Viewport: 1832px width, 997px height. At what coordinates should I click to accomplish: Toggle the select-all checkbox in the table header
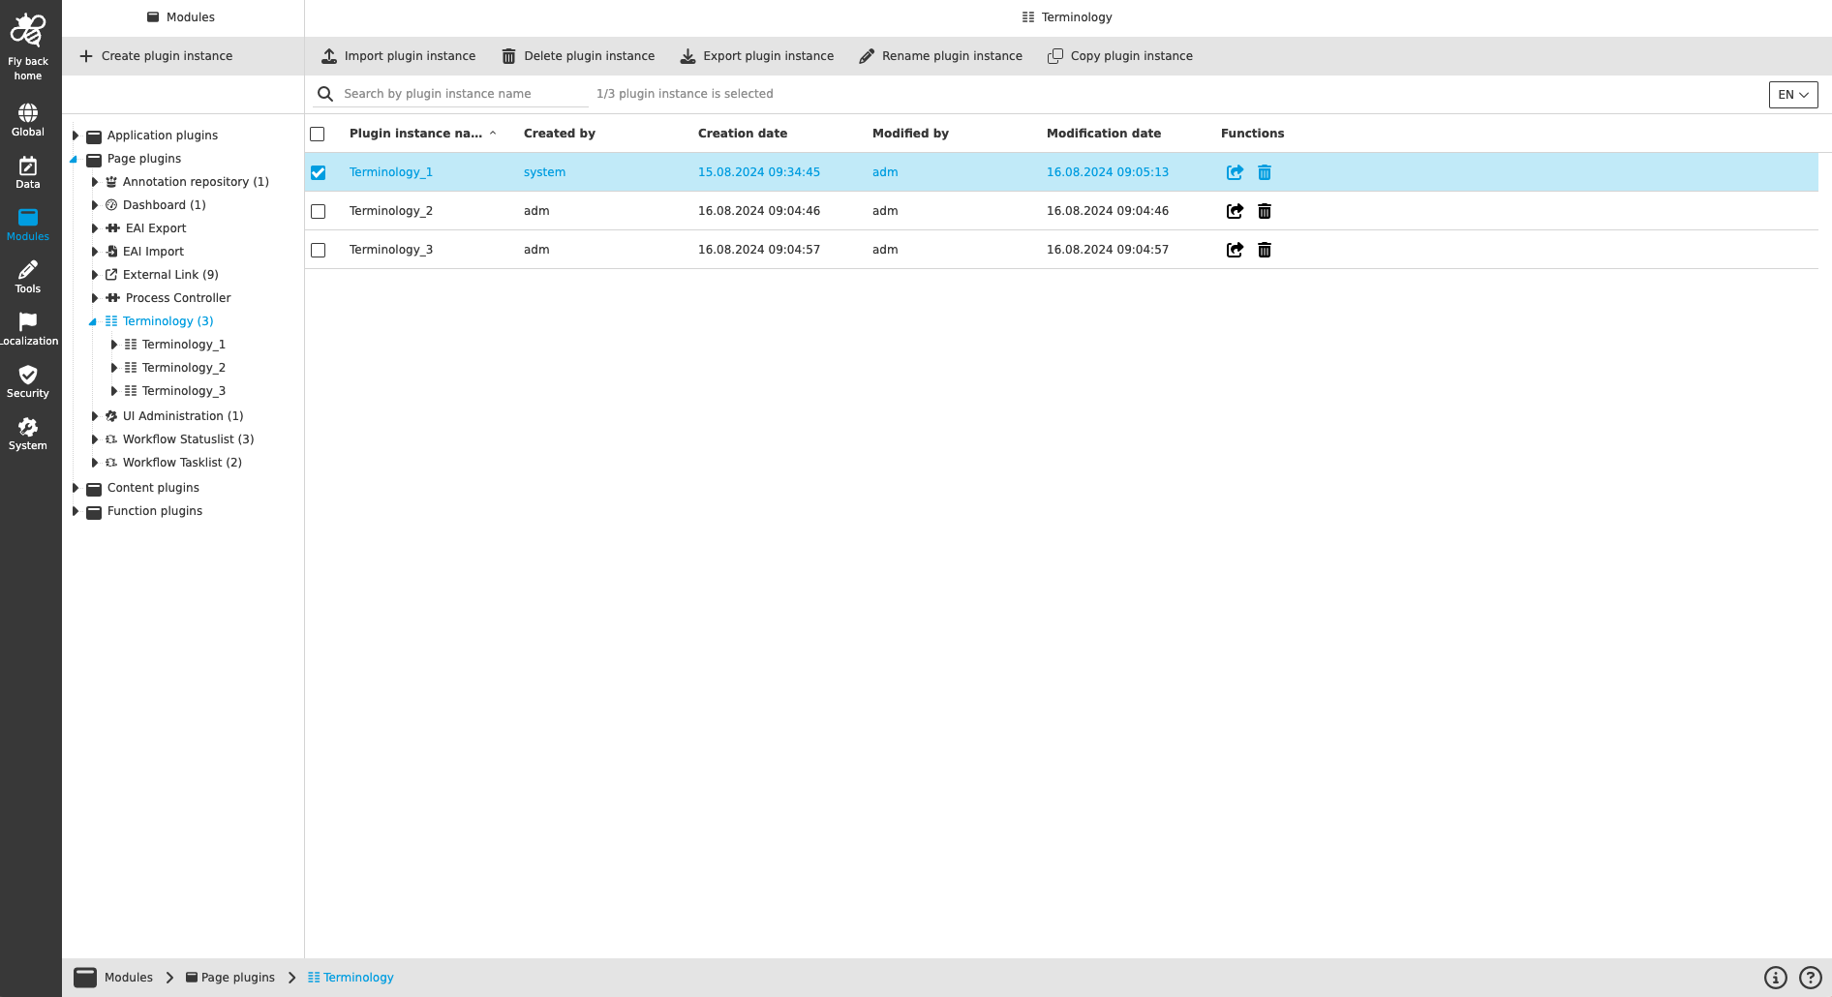tap(318, 133)
